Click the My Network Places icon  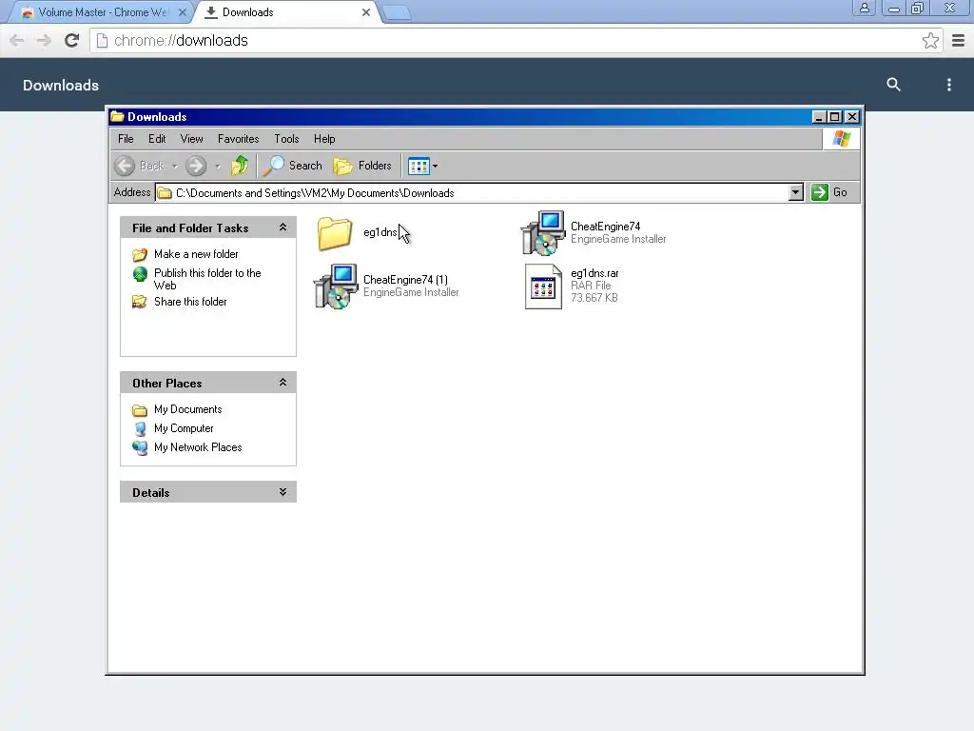pyautogui.click(x=140, y=447)
